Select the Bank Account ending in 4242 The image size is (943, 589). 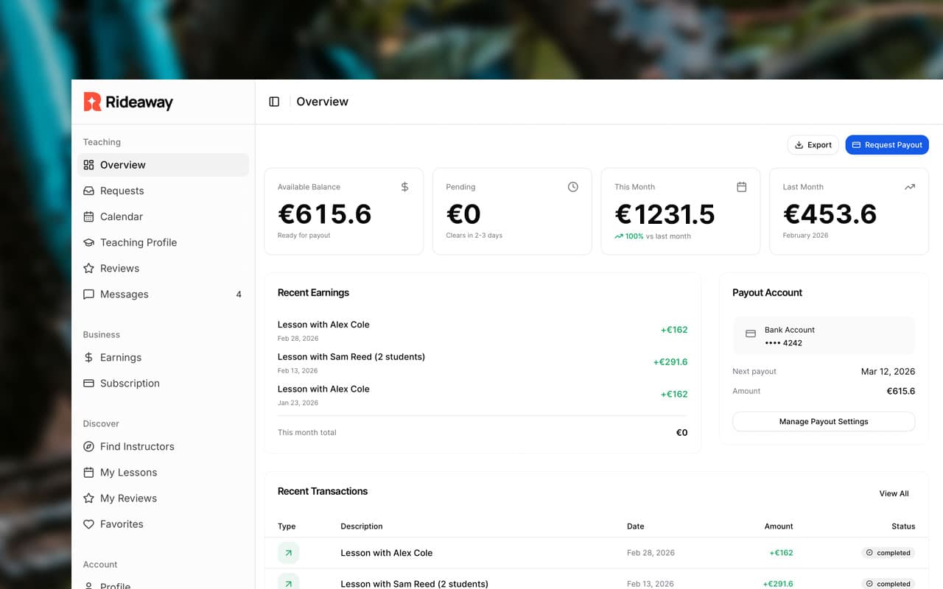[823, 336]
